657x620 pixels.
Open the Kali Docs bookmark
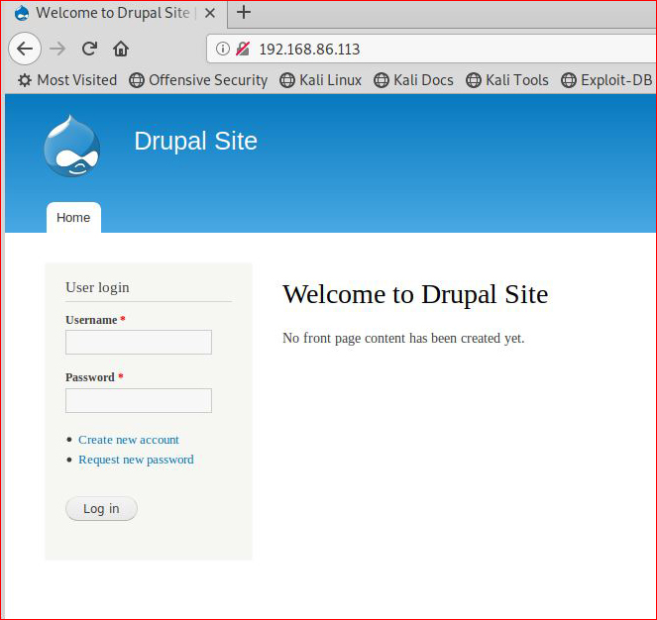tap(413, 80)
